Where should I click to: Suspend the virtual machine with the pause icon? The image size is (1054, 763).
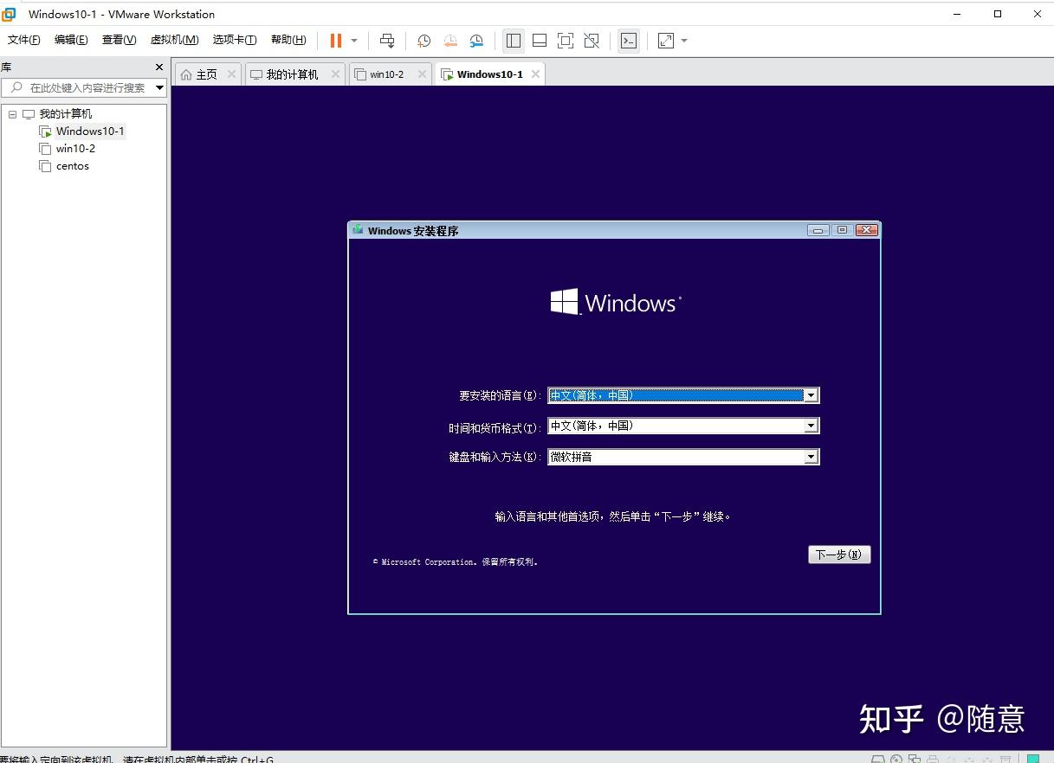(334, 40)
